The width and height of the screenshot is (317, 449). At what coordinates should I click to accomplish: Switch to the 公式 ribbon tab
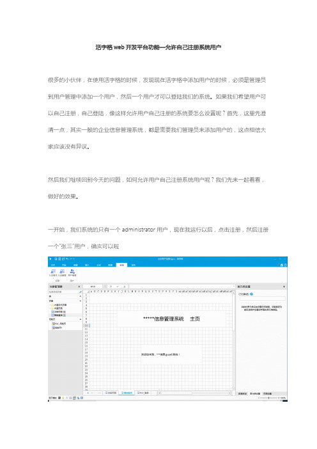(98, 265)
